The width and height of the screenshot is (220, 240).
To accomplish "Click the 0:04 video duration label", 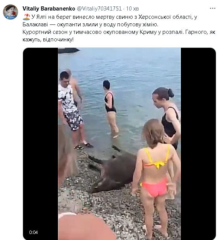I will (34, 232).
